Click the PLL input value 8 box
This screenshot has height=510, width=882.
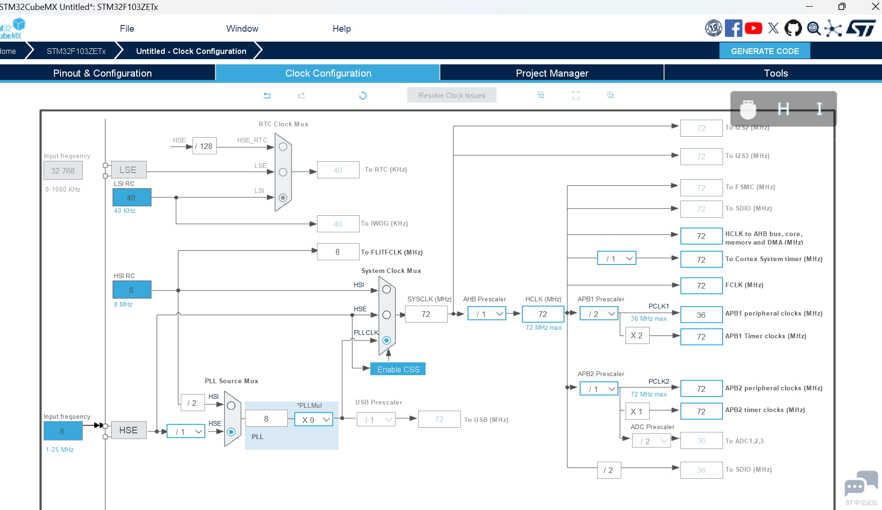(266, 419)
